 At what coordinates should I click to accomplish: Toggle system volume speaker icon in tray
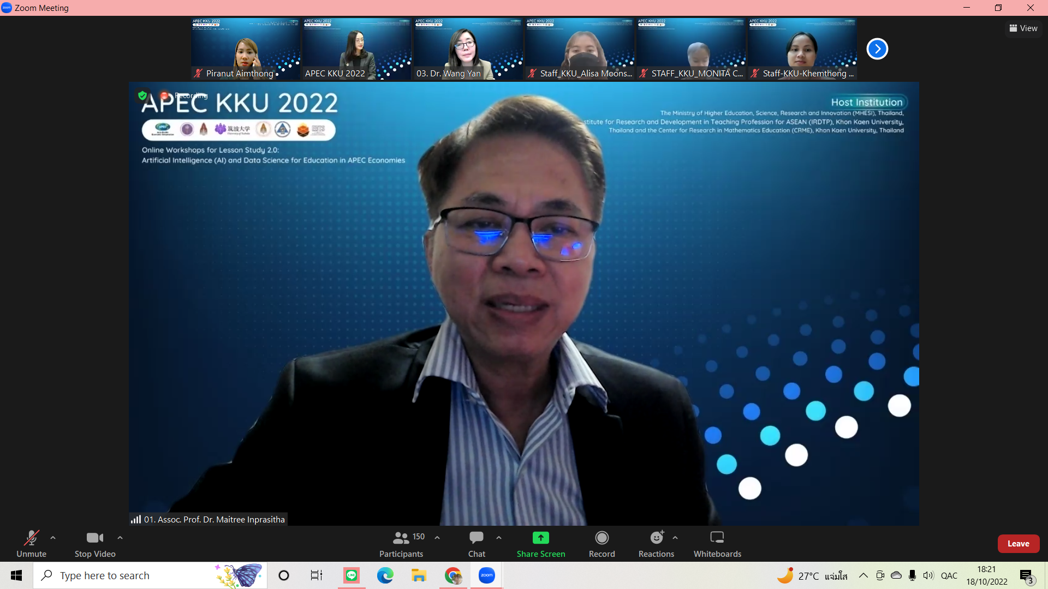pyautogui.click(x=928, y=575)
